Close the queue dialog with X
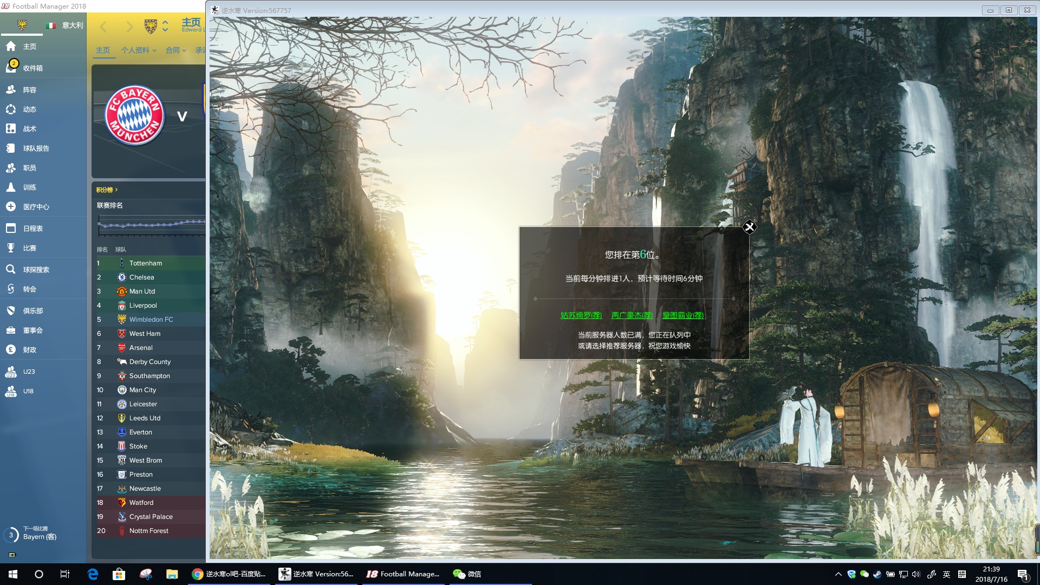This screenshot has height=585, width=1040. coord(749,227)
